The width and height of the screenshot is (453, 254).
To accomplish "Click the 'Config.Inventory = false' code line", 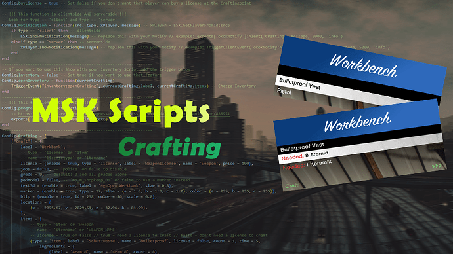I will [x=82, y=75].
